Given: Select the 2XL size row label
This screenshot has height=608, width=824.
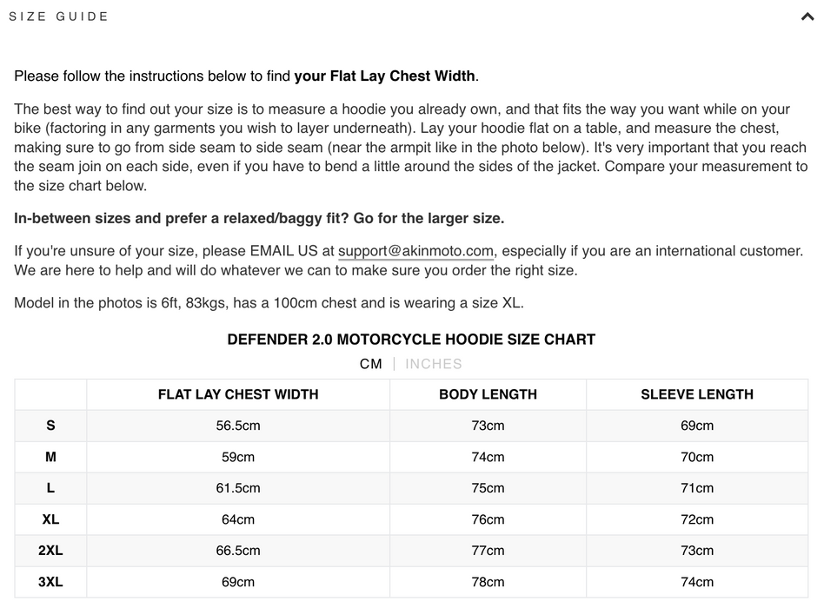Looking at the screenshot, I should tap(50, 551).
